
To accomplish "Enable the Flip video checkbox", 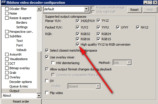I will (47, 93).
